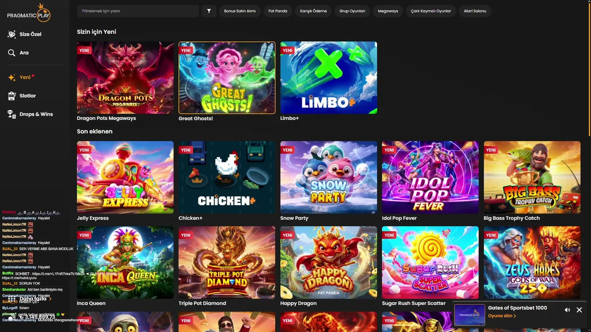This screenshot has width=591, height=332.
Task: Click the Jelly Express title text
Action: (x=93, y=218)
